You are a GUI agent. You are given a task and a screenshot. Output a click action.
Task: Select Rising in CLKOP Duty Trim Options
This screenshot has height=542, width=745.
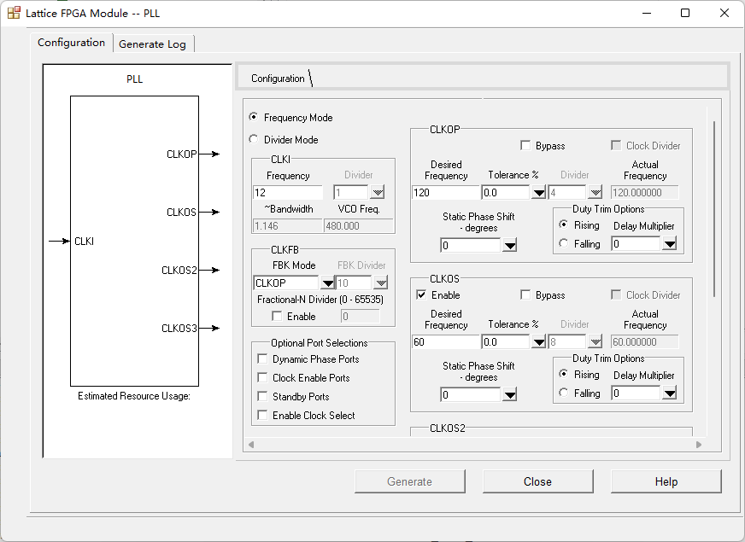[564, 224]
